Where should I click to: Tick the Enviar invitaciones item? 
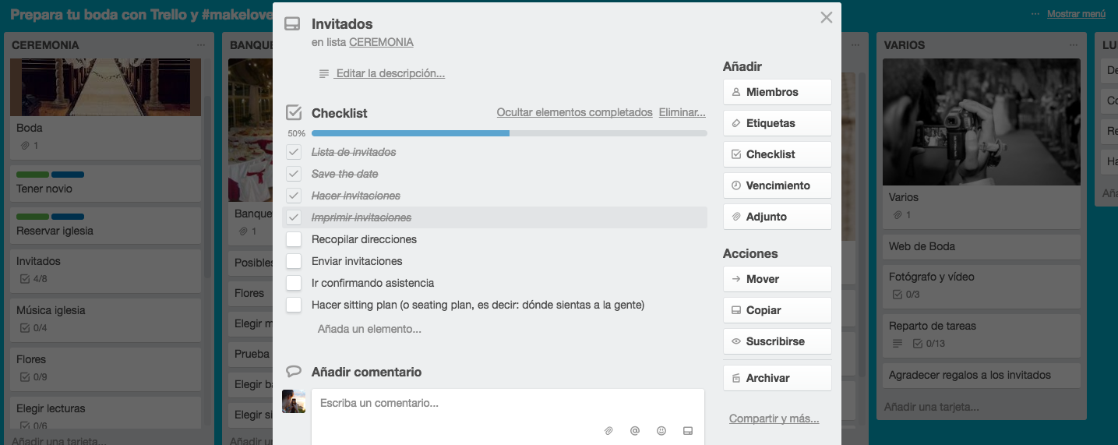click(294, 261)
